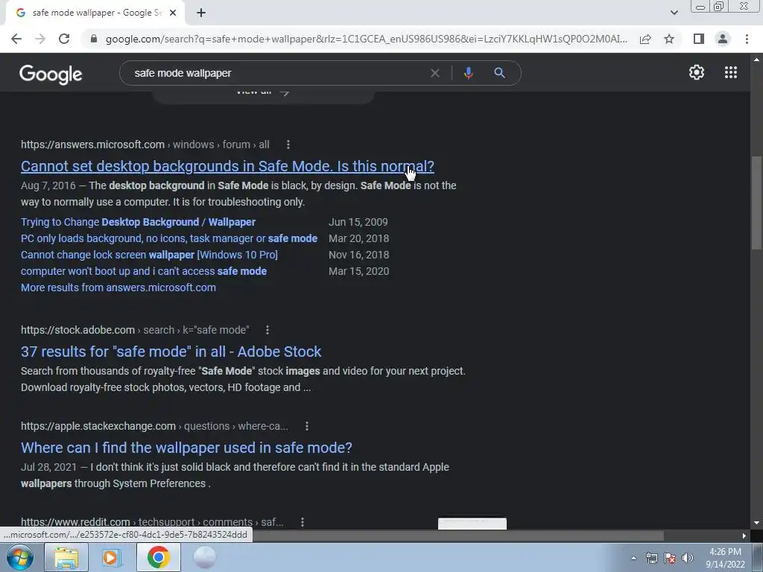Viewport: 763px width, 572px height.
Task: Click the 'Jun 15, 2009' date text
Action: pos(358,222)
